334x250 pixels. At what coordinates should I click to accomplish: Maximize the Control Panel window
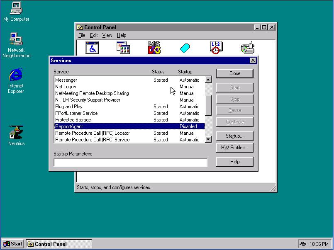click(x=264, y=27)
